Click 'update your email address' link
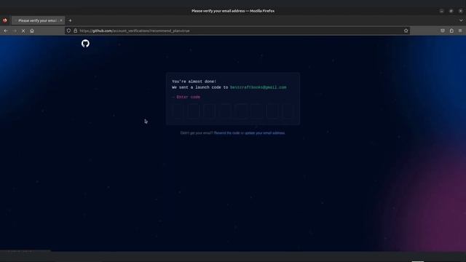466x262 pixels. click(265, 133)
